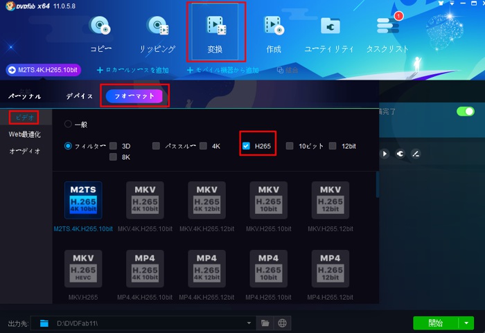Click the output path field D:\DVDFab11\
485x333 pixels.
(x=143, y=323)
